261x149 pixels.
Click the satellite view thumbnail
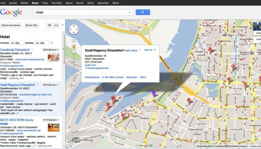(x=257, y=26)
